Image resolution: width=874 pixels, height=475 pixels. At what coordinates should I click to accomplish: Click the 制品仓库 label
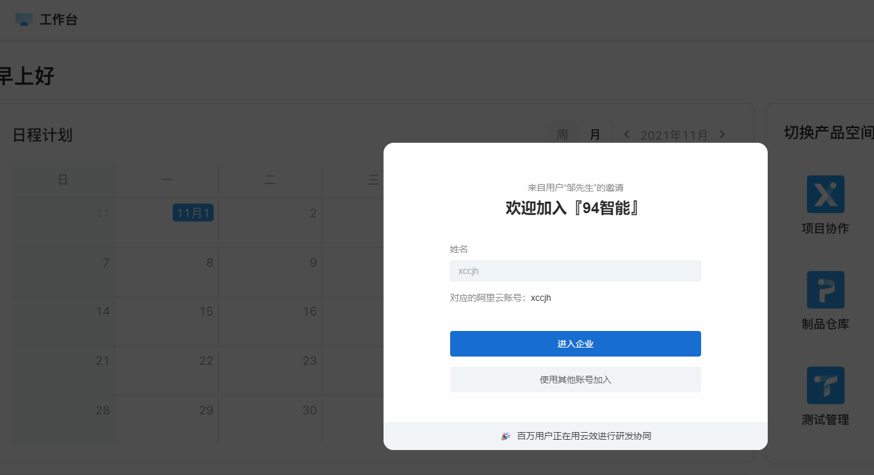825,324
